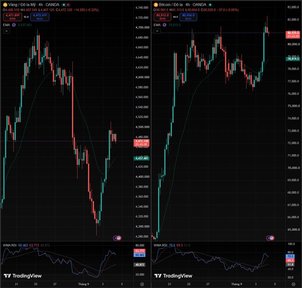Click the 52.0 spread value on gold chart
Screen dimensions: 302x288
pyautogui.click(x=26, y=17)
